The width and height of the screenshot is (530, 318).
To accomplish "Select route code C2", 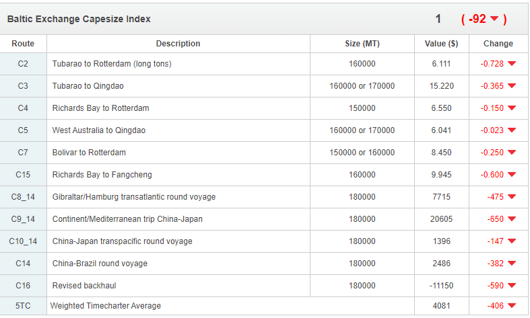I will click(23, 64).
